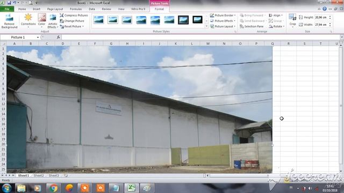Click the Insert Function fx button
This screenshot has width=344, height=193.
(x=59, y=37)
